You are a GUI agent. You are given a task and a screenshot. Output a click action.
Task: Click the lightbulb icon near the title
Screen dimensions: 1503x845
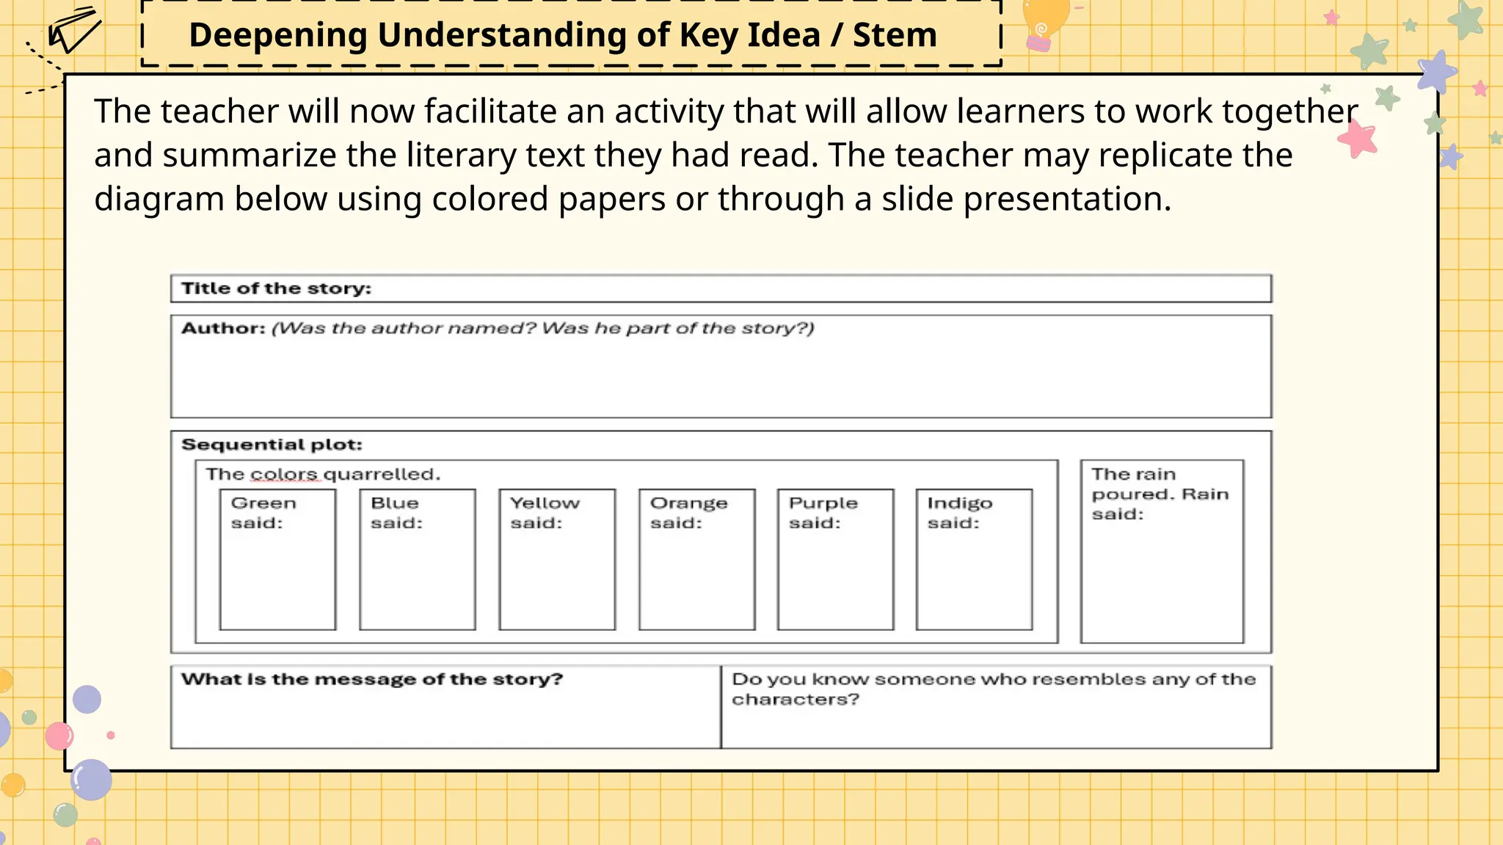(x=1045, y=23)
